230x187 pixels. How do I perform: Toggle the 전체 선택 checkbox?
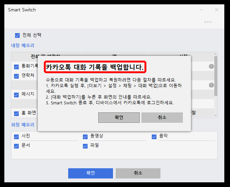17,35
